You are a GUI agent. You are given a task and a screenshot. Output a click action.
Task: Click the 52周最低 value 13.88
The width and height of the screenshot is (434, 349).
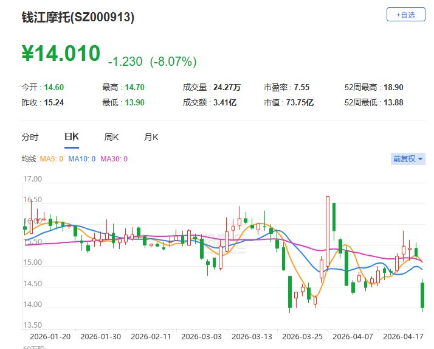[x=393, y=103]
